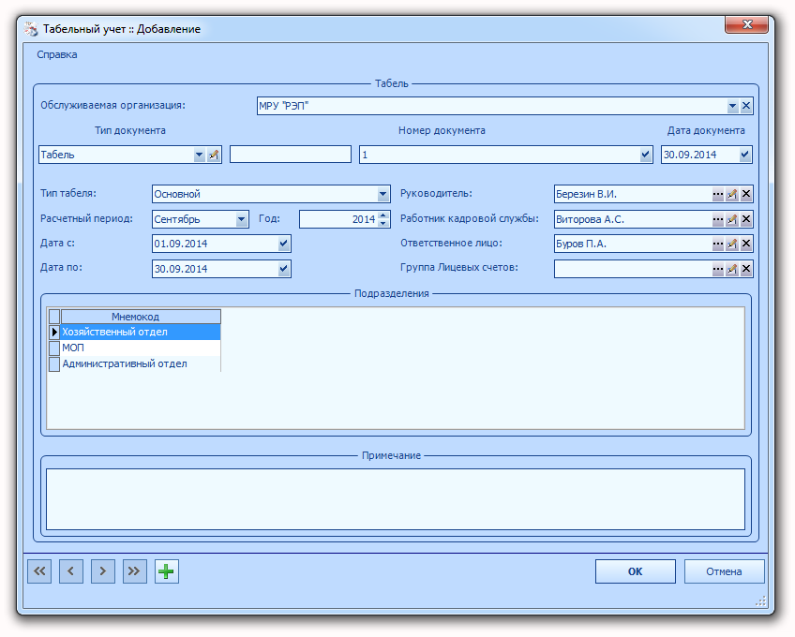795x637 pixels.
Task: Select the МОП row
Action: (x=141, y=348)
